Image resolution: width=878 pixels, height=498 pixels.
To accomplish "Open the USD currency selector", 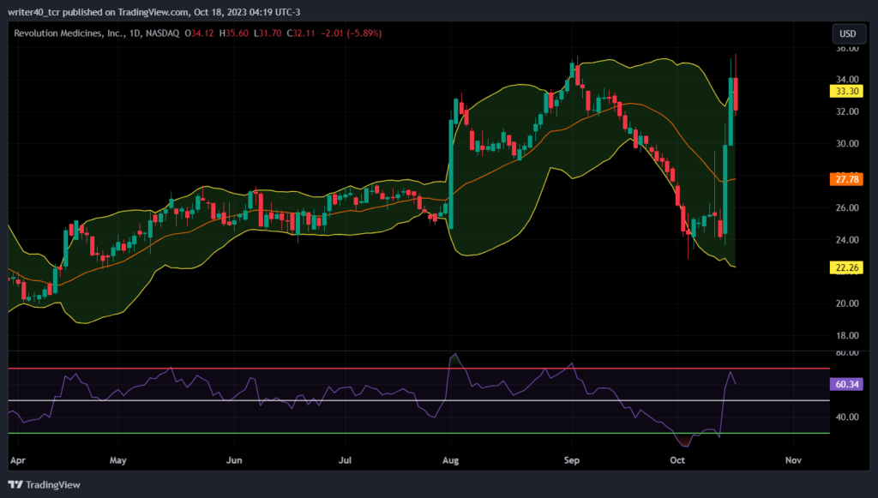I will point(848,33).
